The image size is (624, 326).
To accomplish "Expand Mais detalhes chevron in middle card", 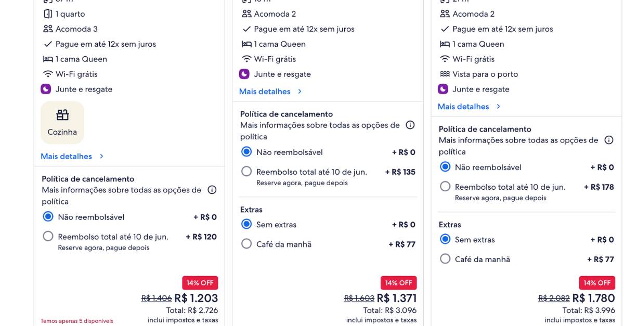I will (x=300, y=92).
